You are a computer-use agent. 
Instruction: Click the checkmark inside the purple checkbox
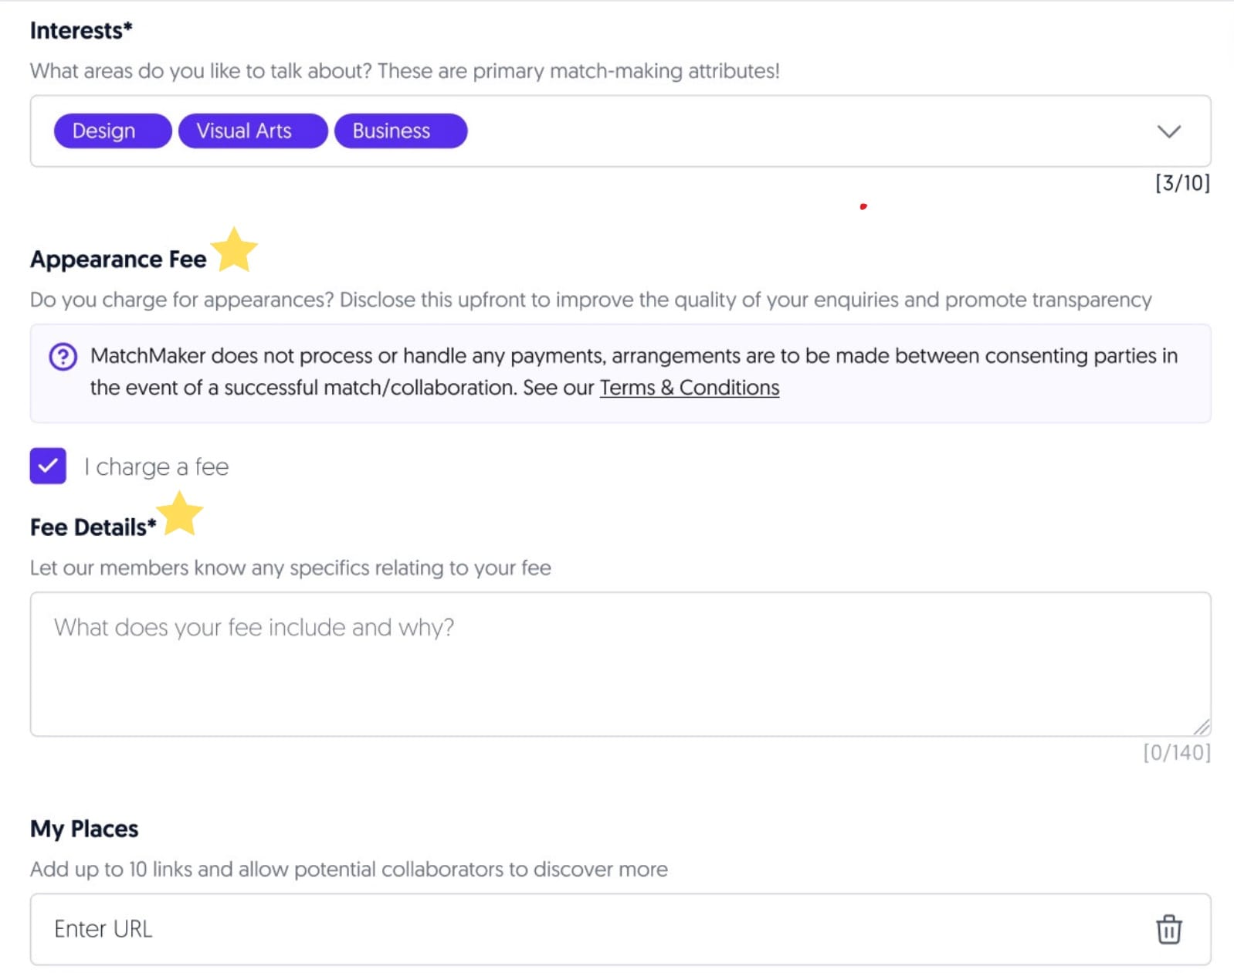(48, 466)
